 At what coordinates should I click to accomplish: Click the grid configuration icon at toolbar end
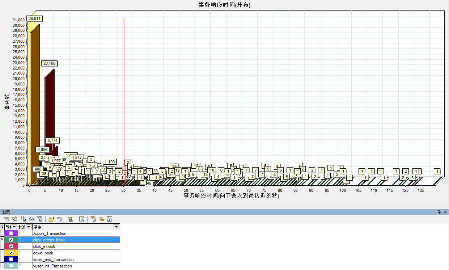[x=110, y=219]
